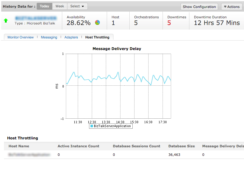Select the Today history range
The height and width of the screenshot is (183, 244).
tap(44, 6)
